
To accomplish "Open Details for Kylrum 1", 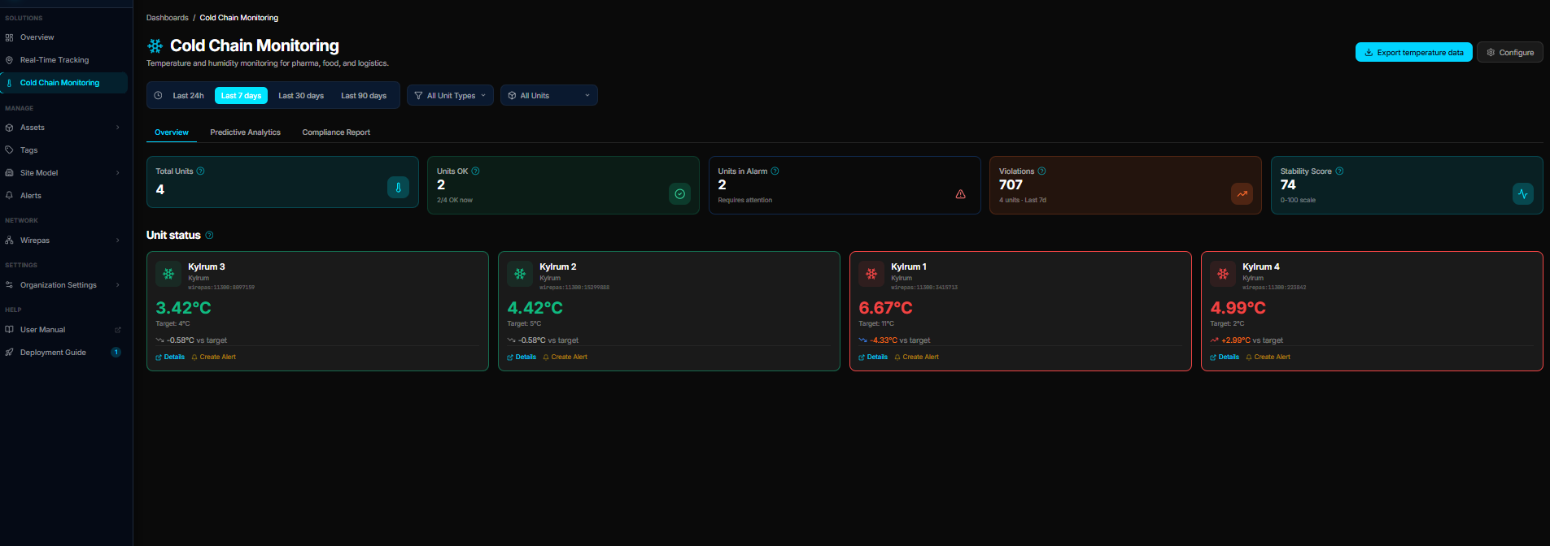I will coord(873,357).
